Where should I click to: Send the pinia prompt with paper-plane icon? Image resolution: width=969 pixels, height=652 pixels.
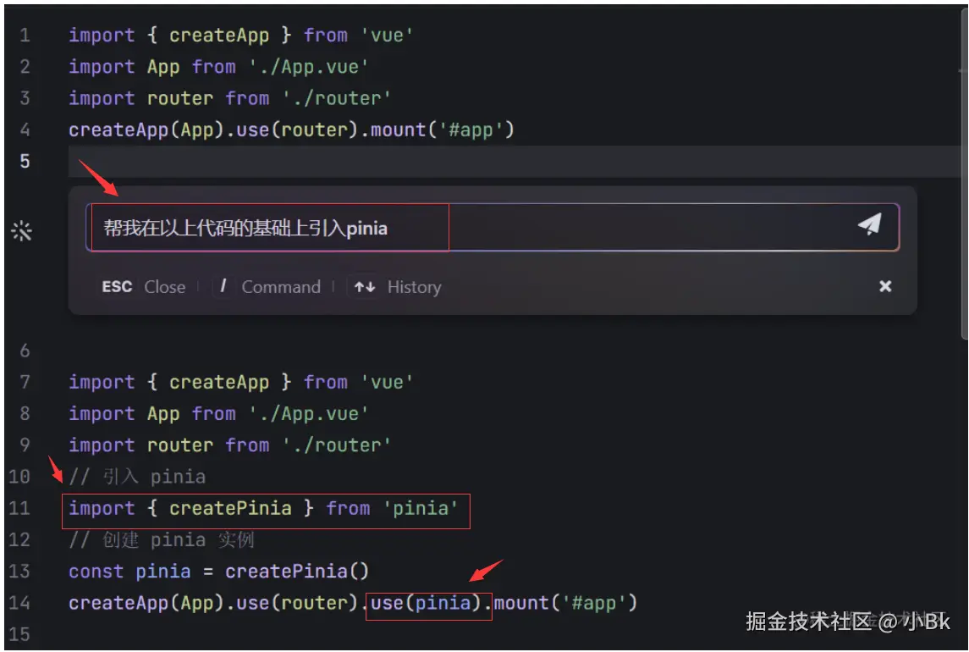click(869, 224)
